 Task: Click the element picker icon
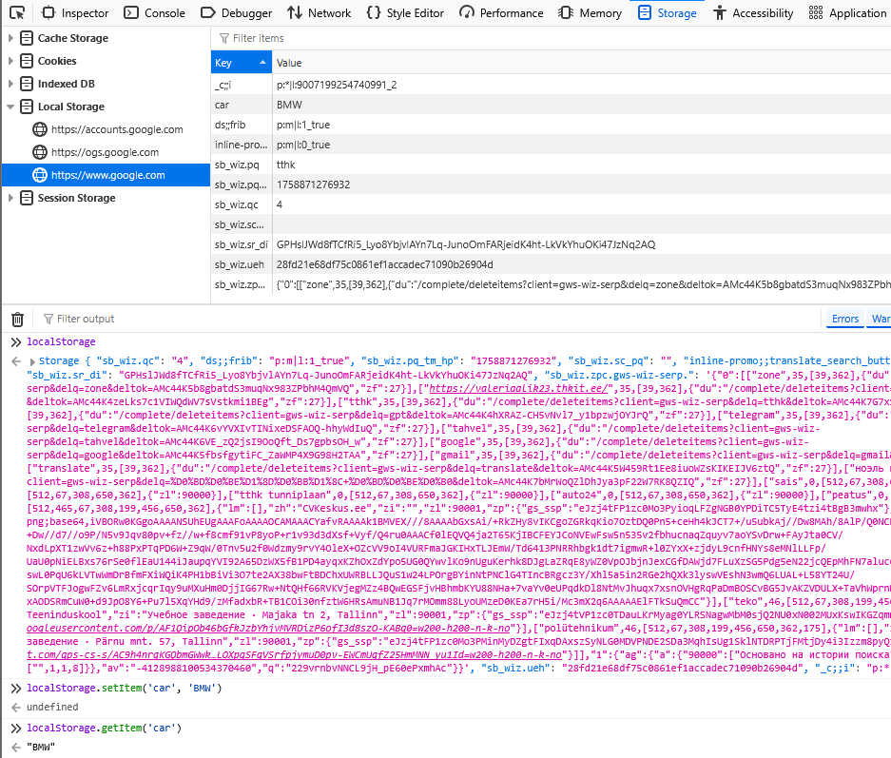click(16, 13)
